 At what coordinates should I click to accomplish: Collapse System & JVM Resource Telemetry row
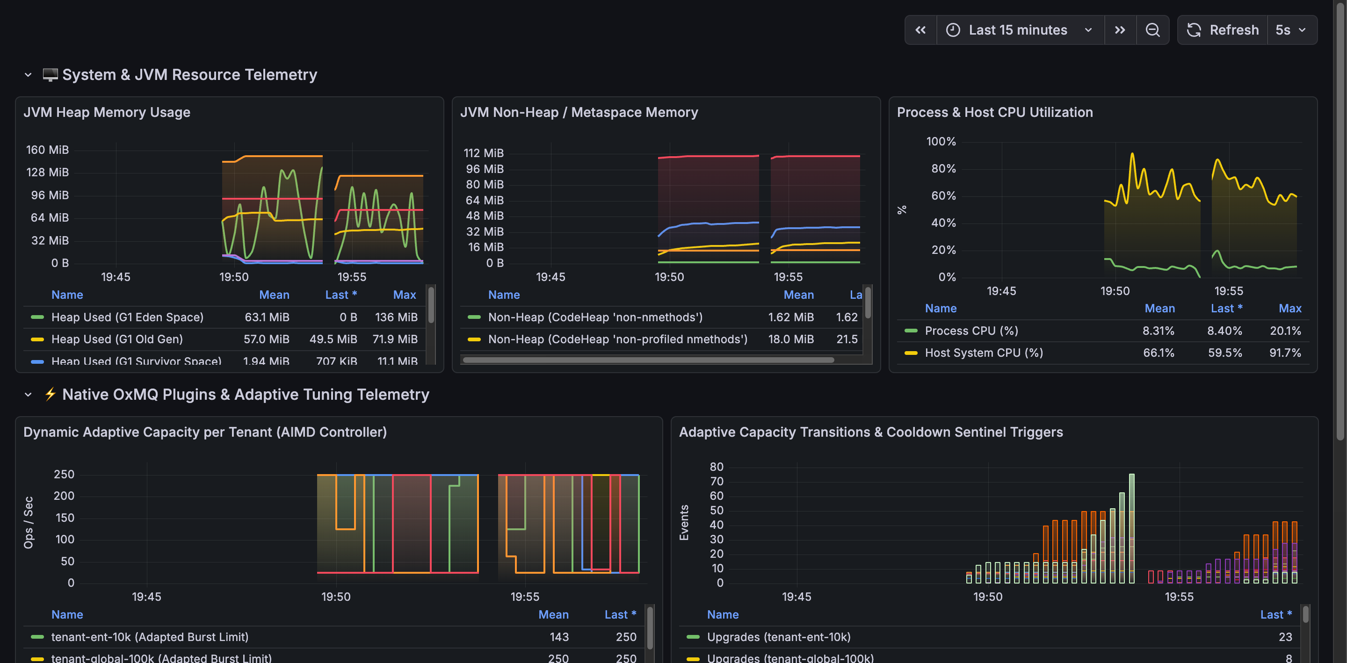point(28,75)
